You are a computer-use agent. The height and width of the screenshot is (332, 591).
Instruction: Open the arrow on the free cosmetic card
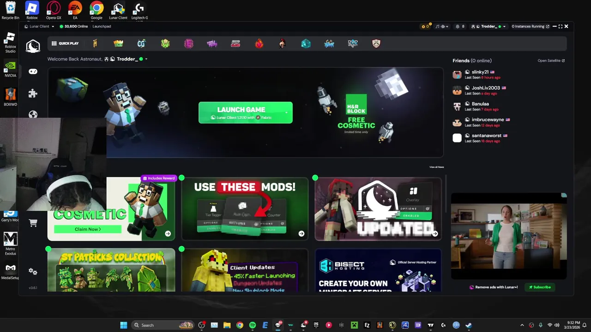coord(168,234)
